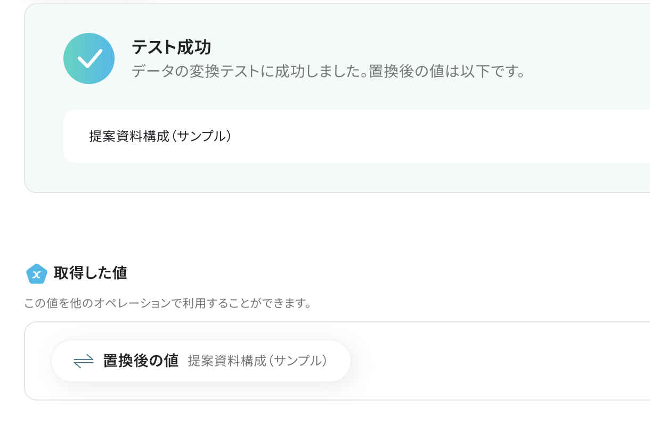
Task: Click the x symbol inside the pentagon icon
Action: (36, 274)
